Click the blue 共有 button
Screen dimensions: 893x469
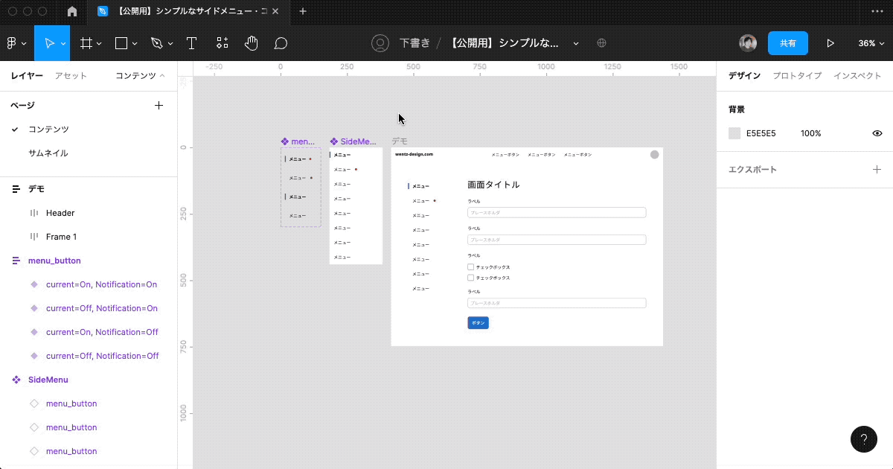click(x=788, y=43)
